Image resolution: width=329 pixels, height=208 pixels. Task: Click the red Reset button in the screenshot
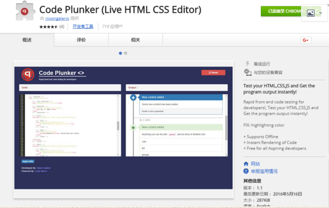[213, 73]
